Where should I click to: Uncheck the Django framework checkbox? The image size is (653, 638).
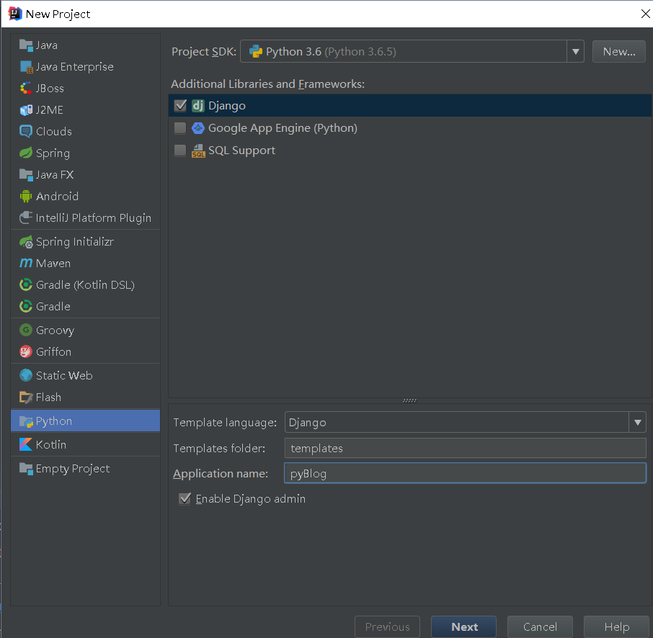point(180,106)
